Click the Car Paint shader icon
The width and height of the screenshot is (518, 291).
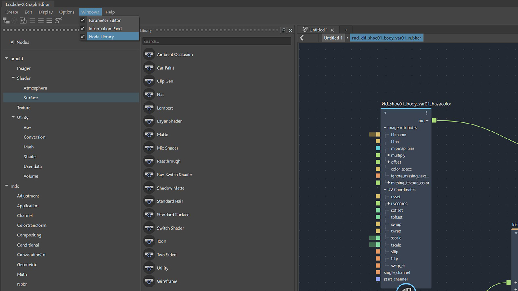coord(149,68)
